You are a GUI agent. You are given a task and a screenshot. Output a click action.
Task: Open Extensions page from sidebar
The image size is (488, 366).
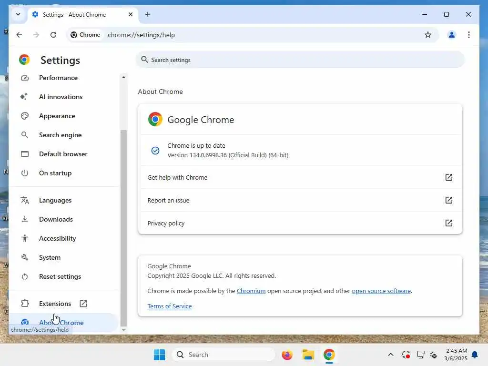pyautogui.click(x=55, y=304)
